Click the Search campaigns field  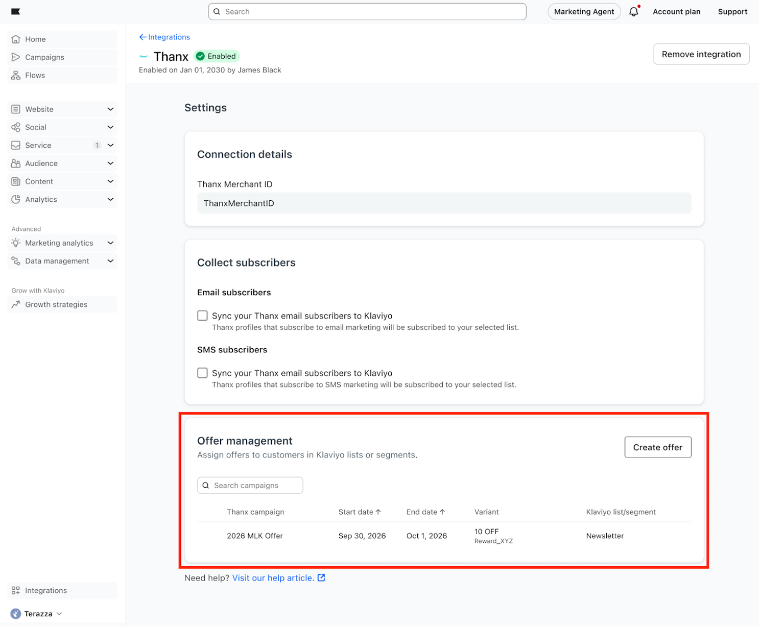250,486
